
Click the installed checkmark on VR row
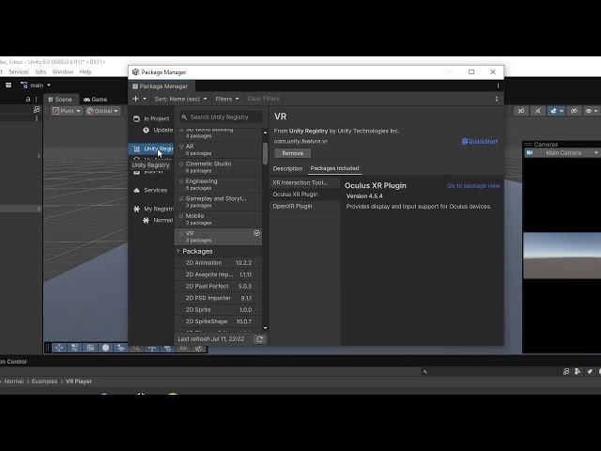[256, 233]
